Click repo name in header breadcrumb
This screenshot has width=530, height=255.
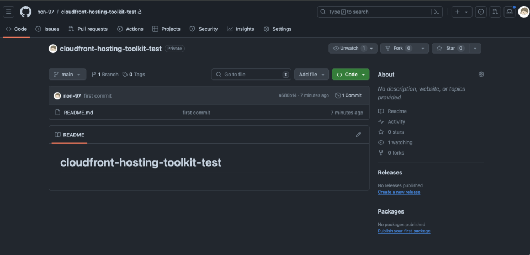coord(99,12)
